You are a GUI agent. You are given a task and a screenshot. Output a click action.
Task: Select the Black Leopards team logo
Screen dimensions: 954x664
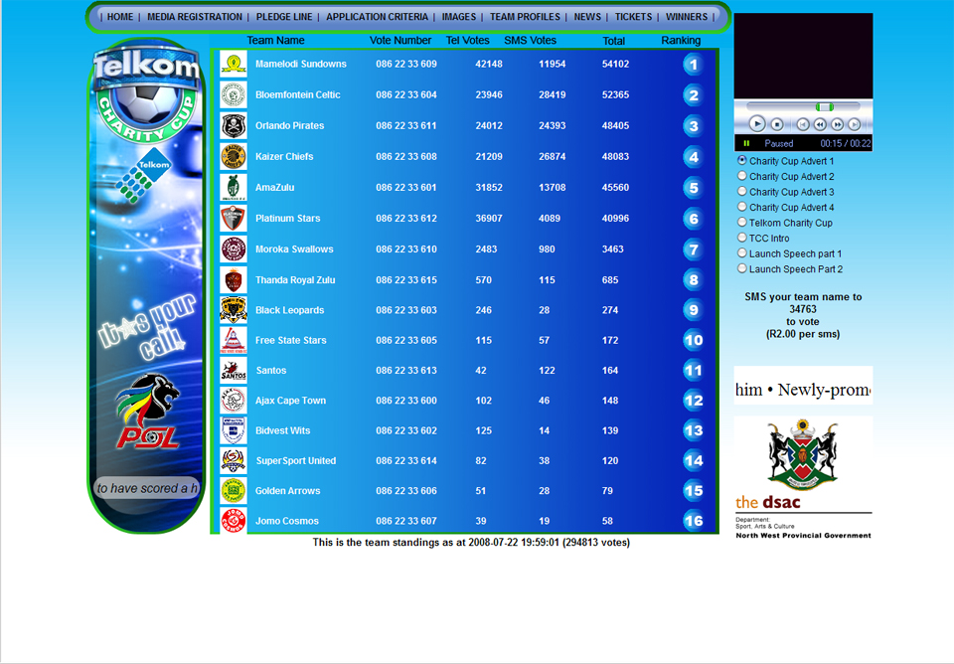[233, 310]
